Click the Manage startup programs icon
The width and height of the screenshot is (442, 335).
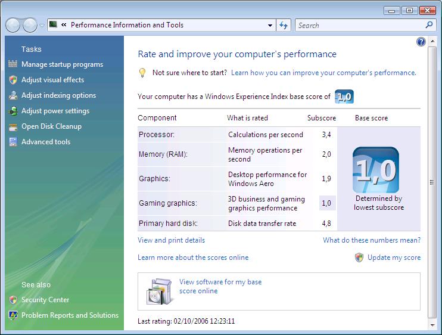[x=13, y=64]
